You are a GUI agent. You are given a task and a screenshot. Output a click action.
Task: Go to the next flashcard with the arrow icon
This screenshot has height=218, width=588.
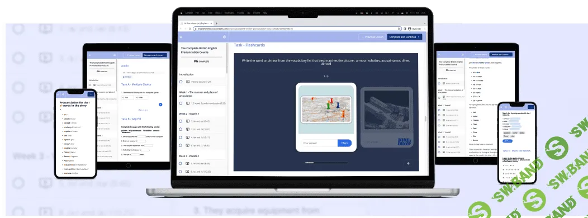pyautogui.click(x=408, y=163)
